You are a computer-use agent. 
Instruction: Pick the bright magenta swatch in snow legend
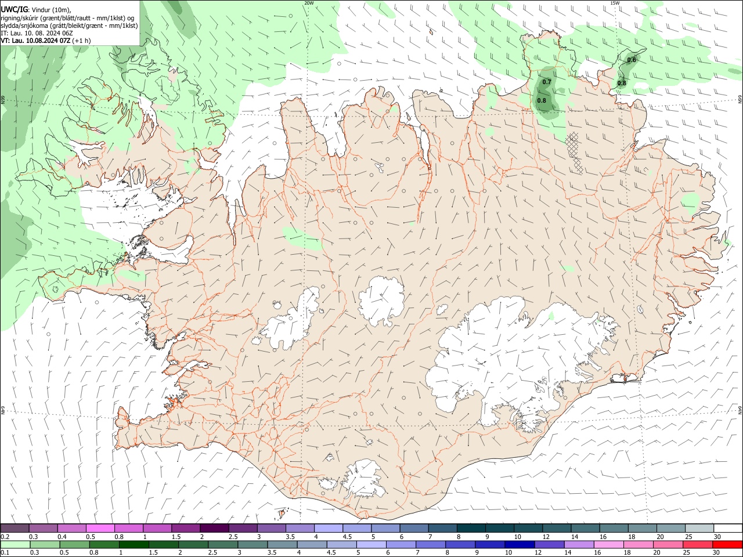100,528
